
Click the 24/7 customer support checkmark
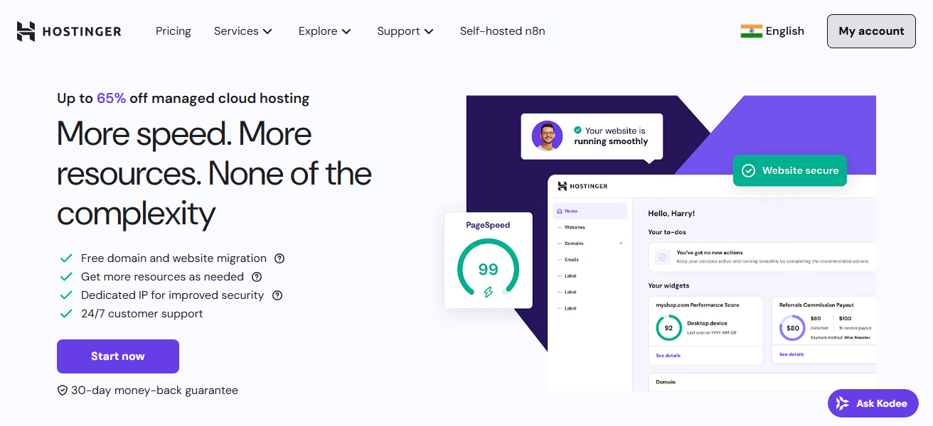point(66,314)
